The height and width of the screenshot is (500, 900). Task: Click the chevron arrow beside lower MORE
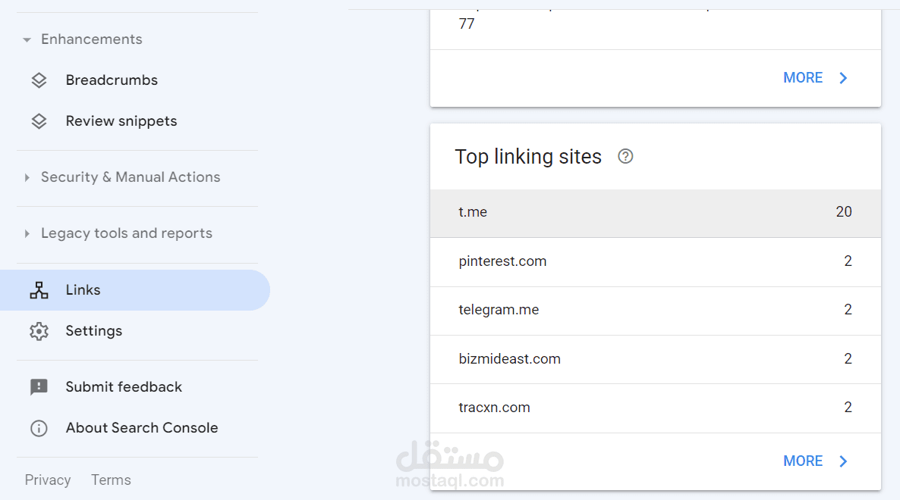click(x=843, y=461)
